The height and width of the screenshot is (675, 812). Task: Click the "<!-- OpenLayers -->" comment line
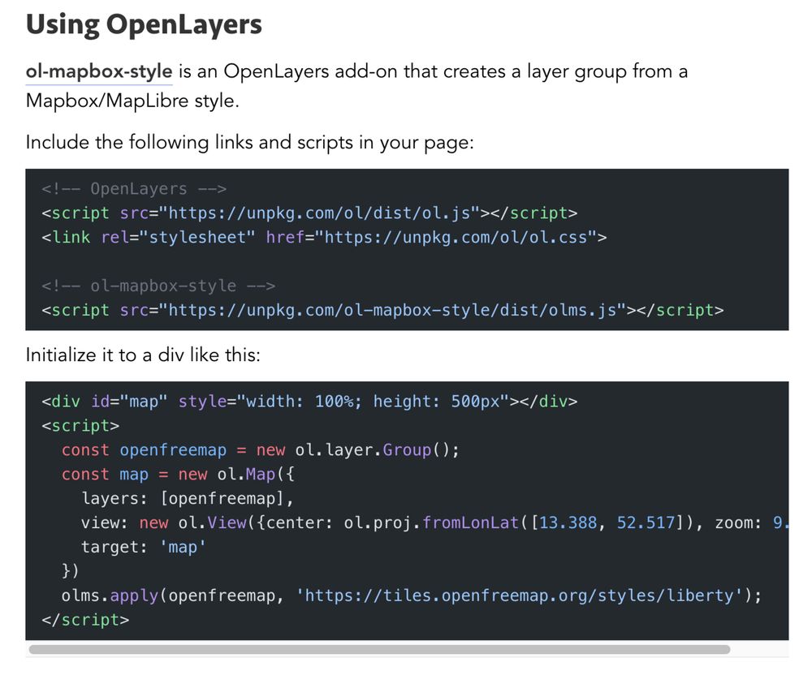(x=134, y=189)
